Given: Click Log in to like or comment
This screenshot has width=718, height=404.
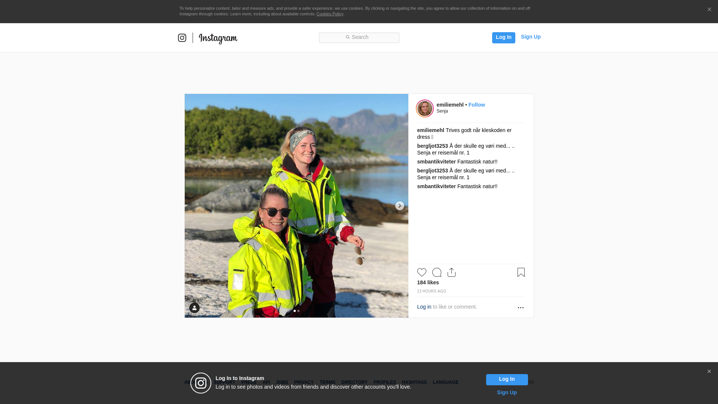Looking at the screenshot, I should [424, 307].
